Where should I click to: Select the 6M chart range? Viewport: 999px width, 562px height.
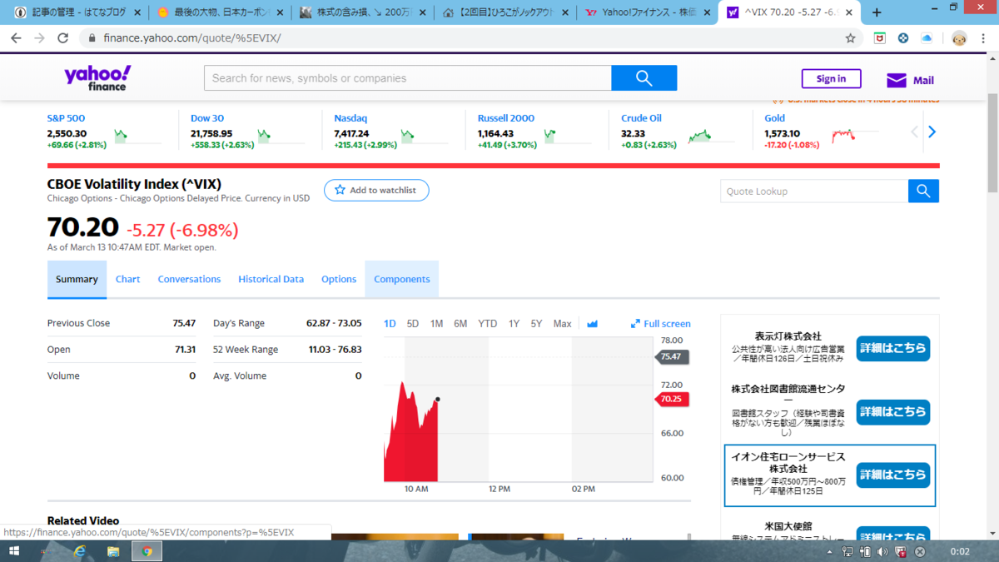pyautogui.click(x=460, y=324)
